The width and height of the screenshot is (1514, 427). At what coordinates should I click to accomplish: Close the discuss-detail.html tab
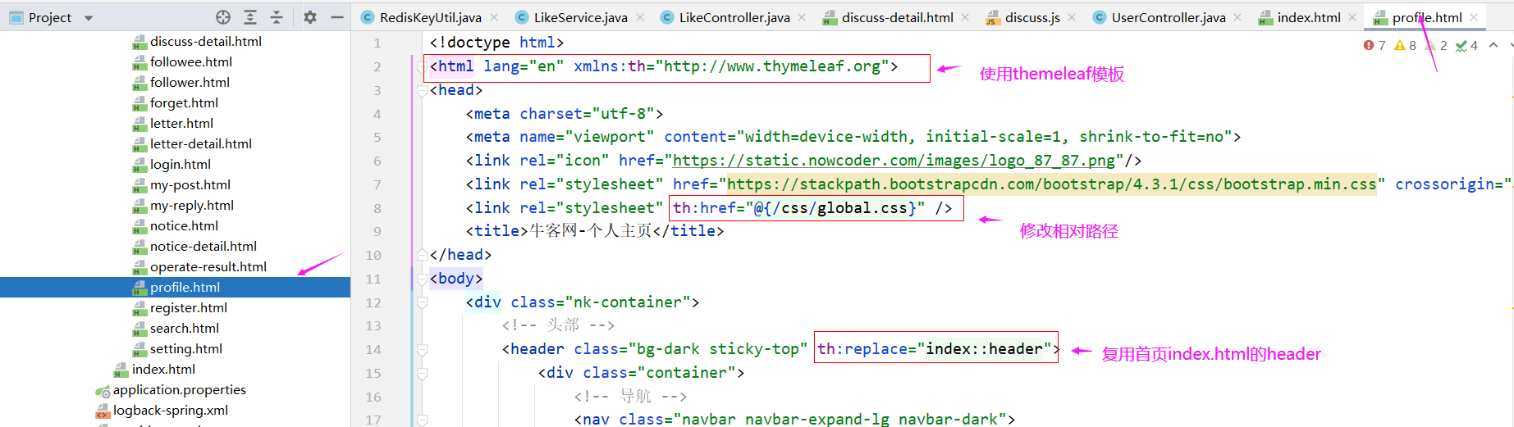pos(965,17)
